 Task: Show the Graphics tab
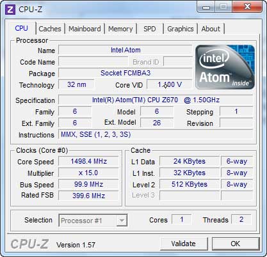click(181, 29)
